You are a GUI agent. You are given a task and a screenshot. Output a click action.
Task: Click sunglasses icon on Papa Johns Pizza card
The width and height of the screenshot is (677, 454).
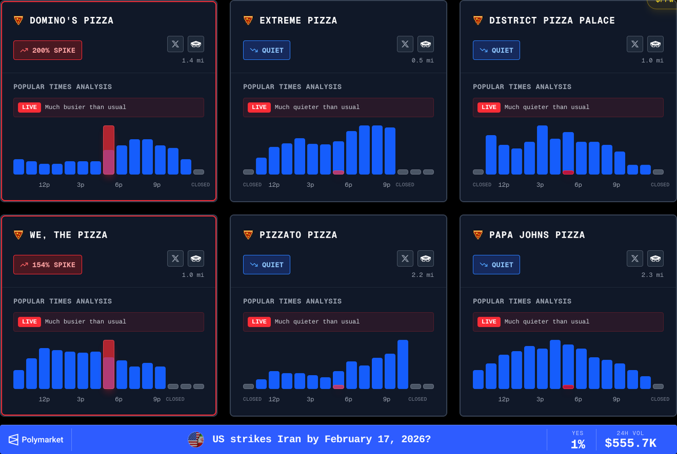coord(656,259)
